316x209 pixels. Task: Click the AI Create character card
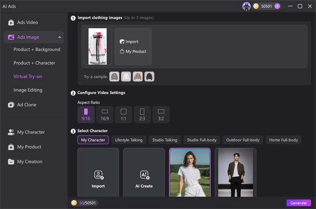tap(144, 172)
